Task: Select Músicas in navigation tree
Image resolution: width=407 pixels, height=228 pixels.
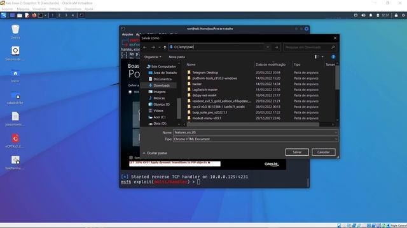Action: (157, 98)
